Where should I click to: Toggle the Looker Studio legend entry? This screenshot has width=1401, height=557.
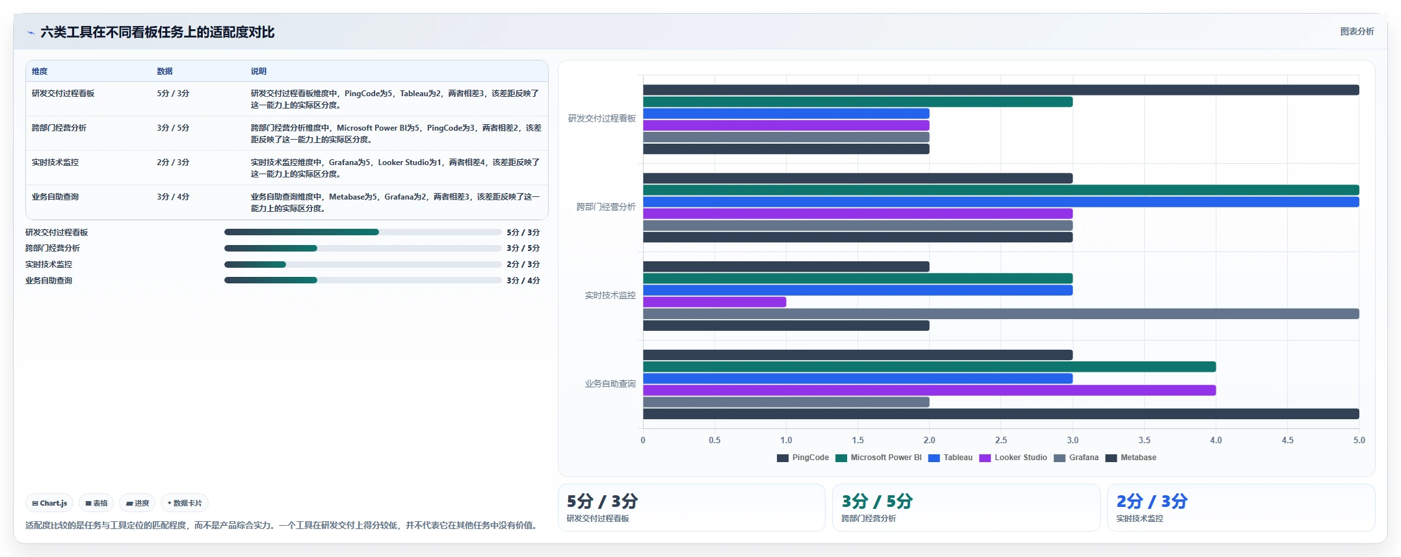[x=1013, y=458]
